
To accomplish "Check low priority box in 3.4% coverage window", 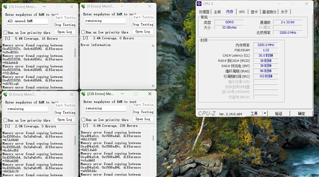I will (x=83, y=33).
